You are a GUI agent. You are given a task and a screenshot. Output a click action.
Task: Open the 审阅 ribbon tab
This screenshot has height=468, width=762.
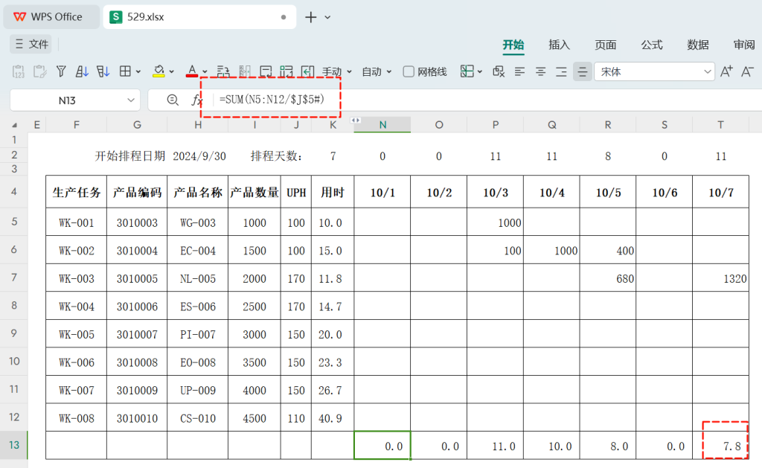point(744,45)
